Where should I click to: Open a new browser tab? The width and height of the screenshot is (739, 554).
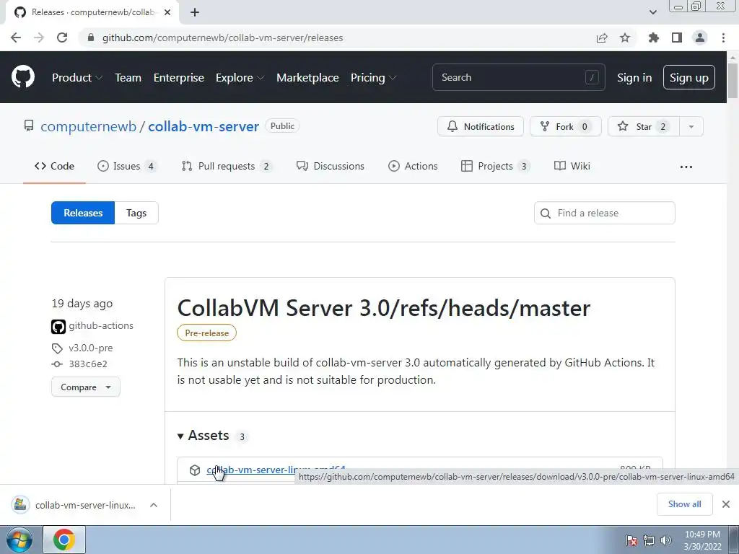pos(195,12)
